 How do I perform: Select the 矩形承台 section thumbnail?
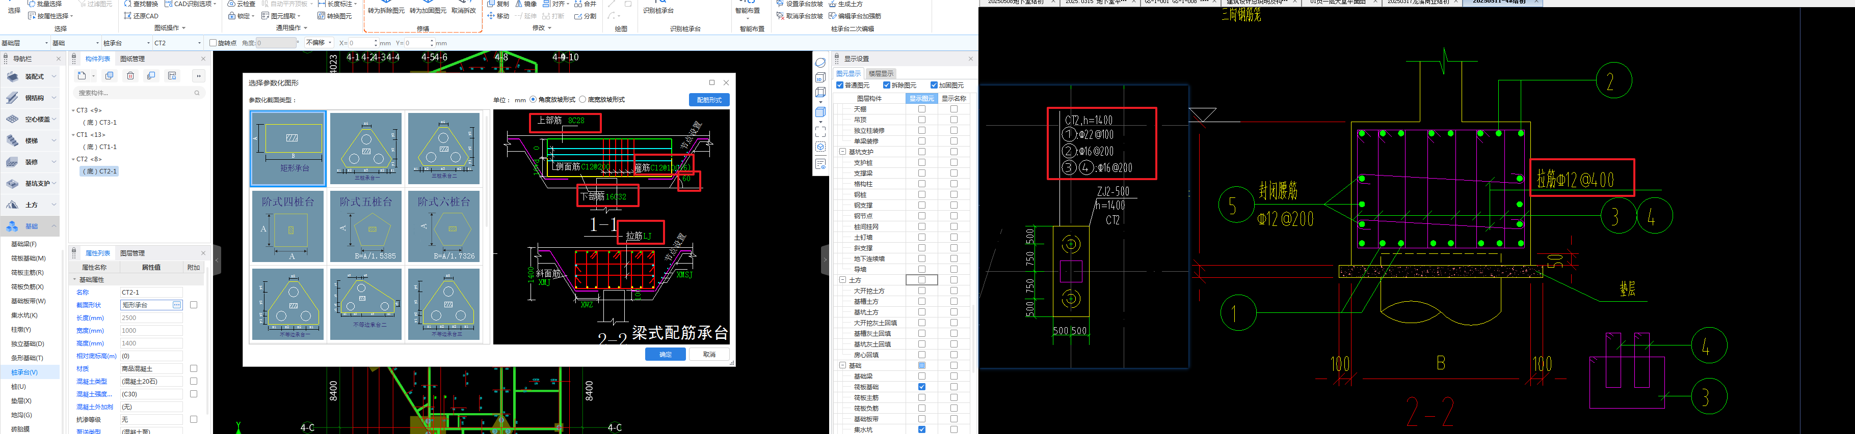(x=288, y=149)
